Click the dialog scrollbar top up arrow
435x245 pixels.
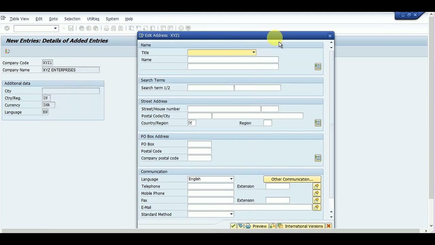[x=331, y=43]
